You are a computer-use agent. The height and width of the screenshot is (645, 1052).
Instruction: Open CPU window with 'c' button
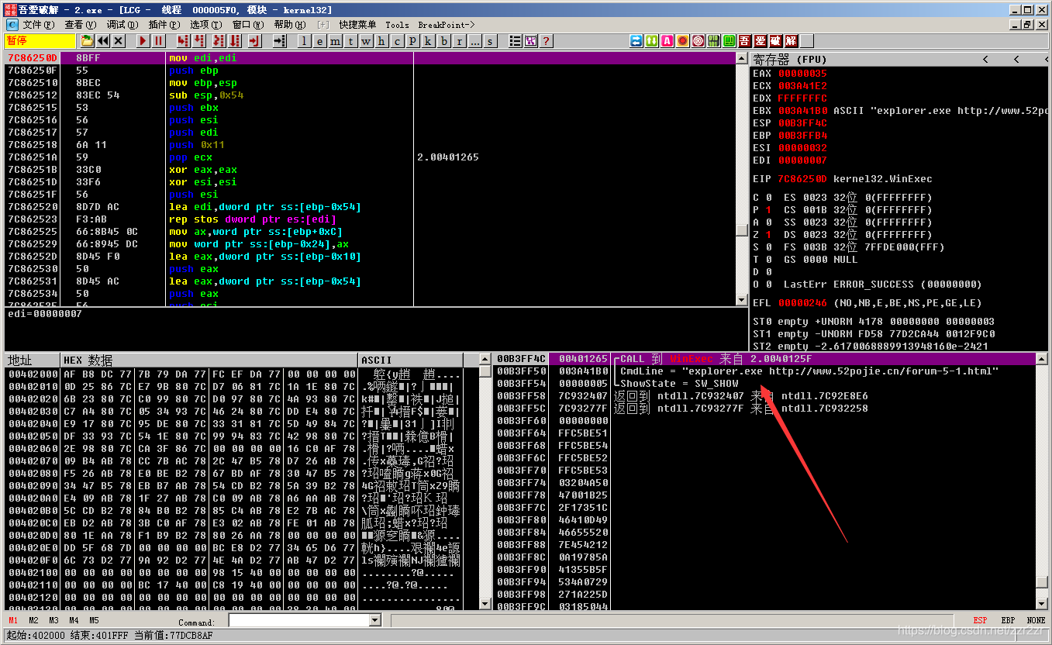coord(397,41)
